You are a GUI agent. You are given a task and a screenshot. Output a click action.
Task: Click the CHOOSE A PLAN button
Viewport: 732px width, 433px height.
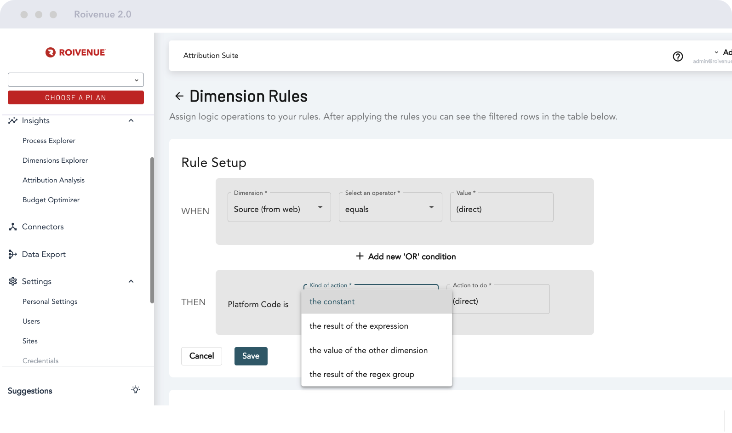(x=76, y=97)
